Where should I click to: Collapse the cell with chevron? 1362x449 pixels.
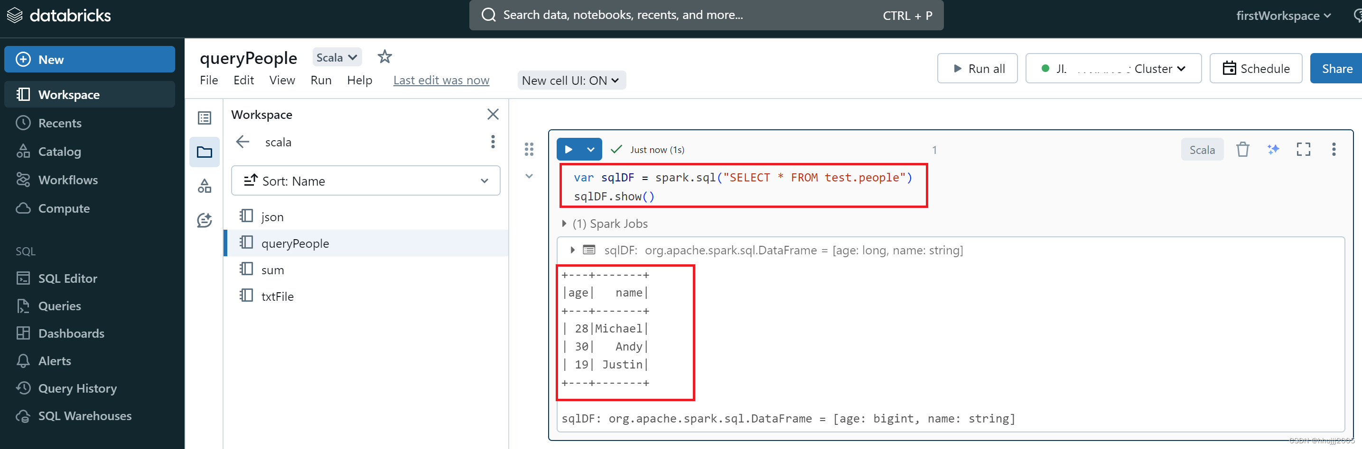(x=529, y=176)
